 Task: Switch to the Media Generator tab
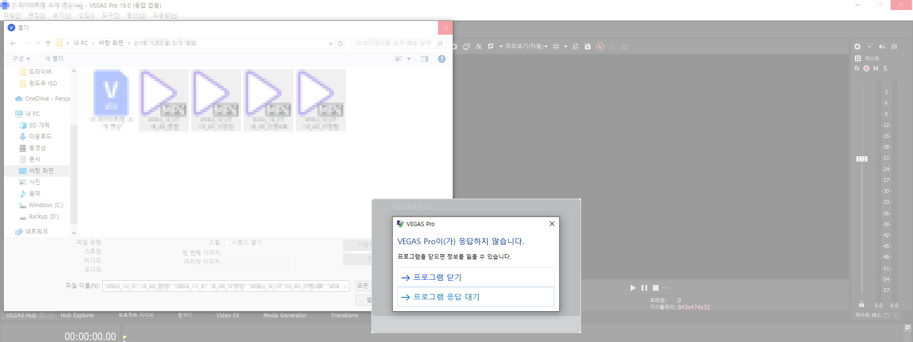pos(285,315)
